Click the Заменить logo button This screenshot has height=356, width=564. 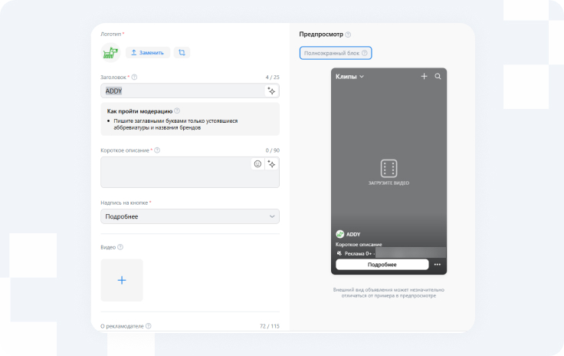(x=148, y=53)
